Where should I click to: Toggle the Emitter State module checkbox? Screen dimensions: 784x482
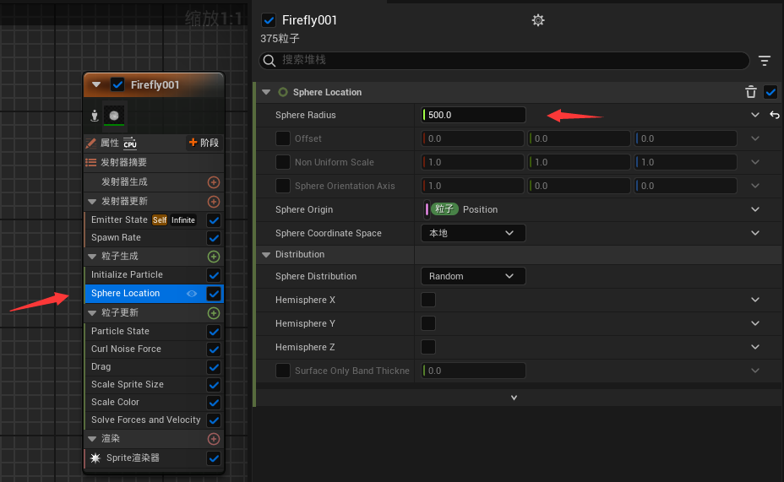click(x=214, y=220)
